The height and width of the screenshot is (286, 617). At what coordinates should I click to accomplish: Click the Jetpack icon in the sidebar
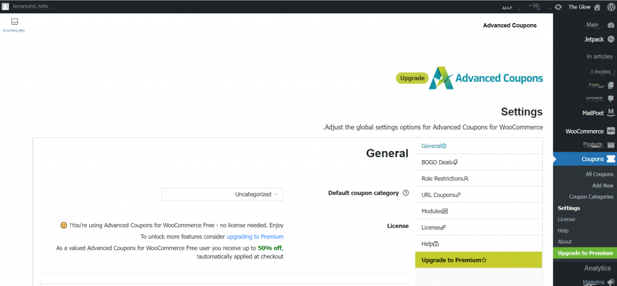point(611,39)
